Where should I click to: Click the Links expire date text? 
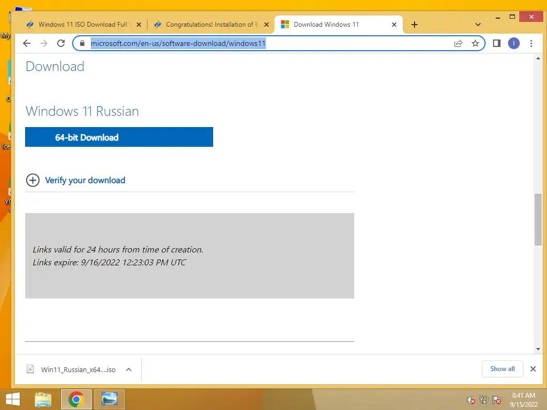point(109,263)
